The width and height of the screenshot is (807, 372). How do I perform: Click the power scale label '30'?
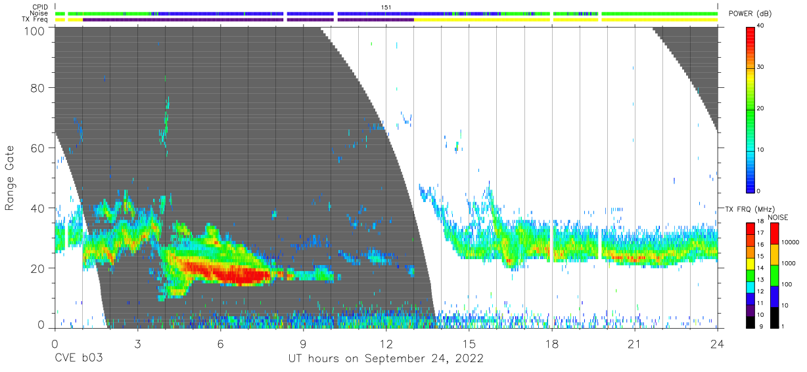click(x=760, y=67)
